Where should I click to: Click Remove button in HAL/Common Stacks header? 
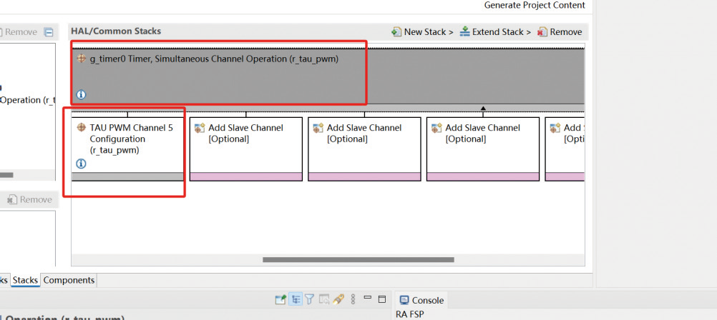click(x=560, y=32)
